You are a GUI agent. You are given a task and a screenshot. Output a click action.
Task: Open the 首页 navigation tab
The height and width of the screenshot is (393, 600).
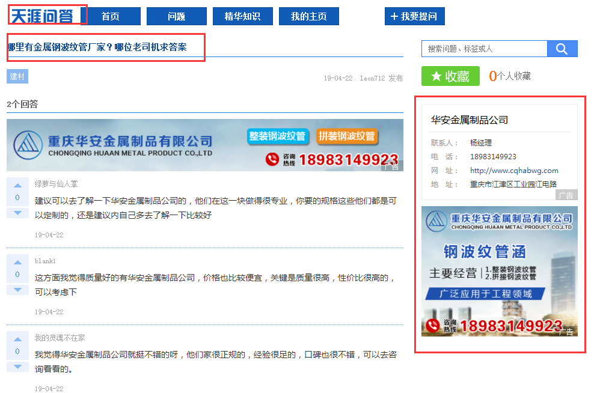tap(111, 16)
